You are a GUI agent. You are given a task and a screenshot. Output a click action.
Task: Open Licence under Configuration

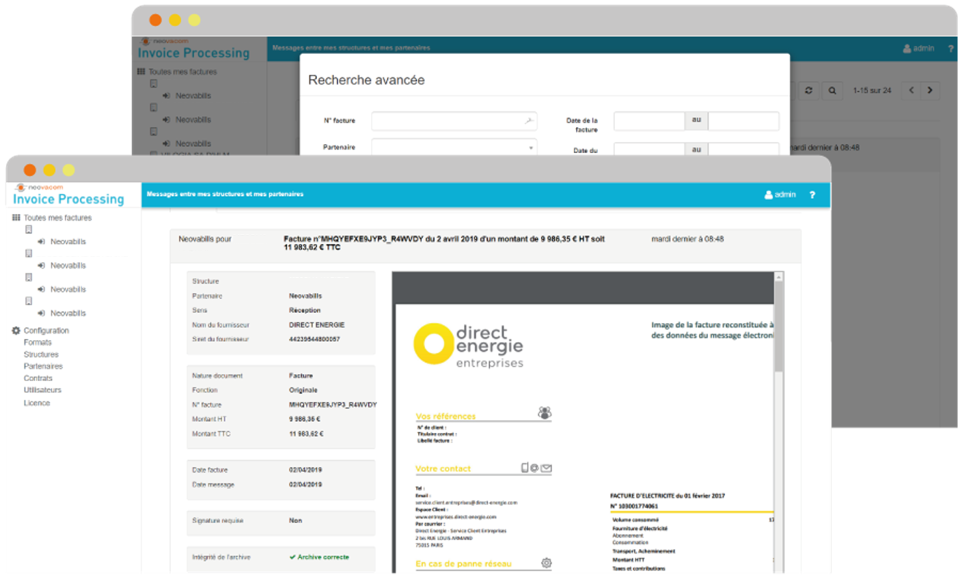pyautogui.click(x=37, y=403)
